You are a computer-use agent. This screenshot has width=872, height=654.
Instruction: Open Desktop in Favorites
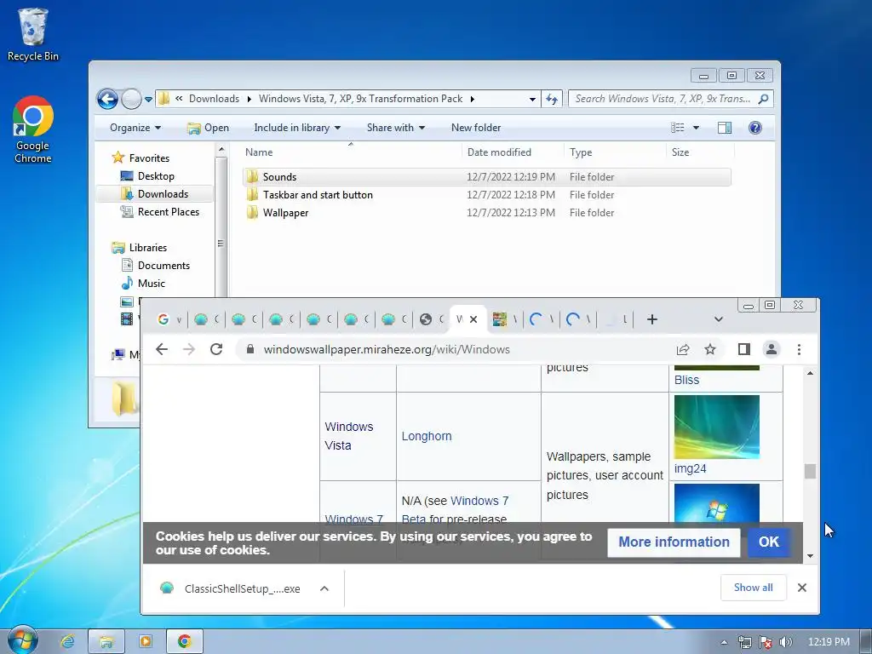156,176
